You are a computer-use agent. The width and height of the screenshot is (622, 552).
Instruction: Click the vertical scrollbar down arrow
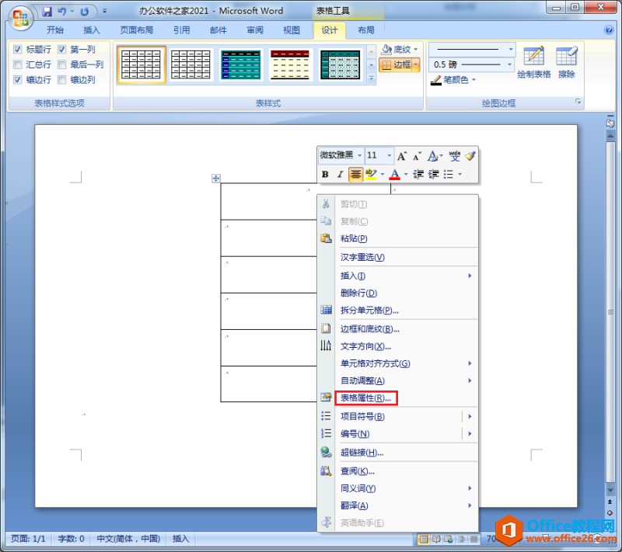pyautogui.click(x=610, y=490)
